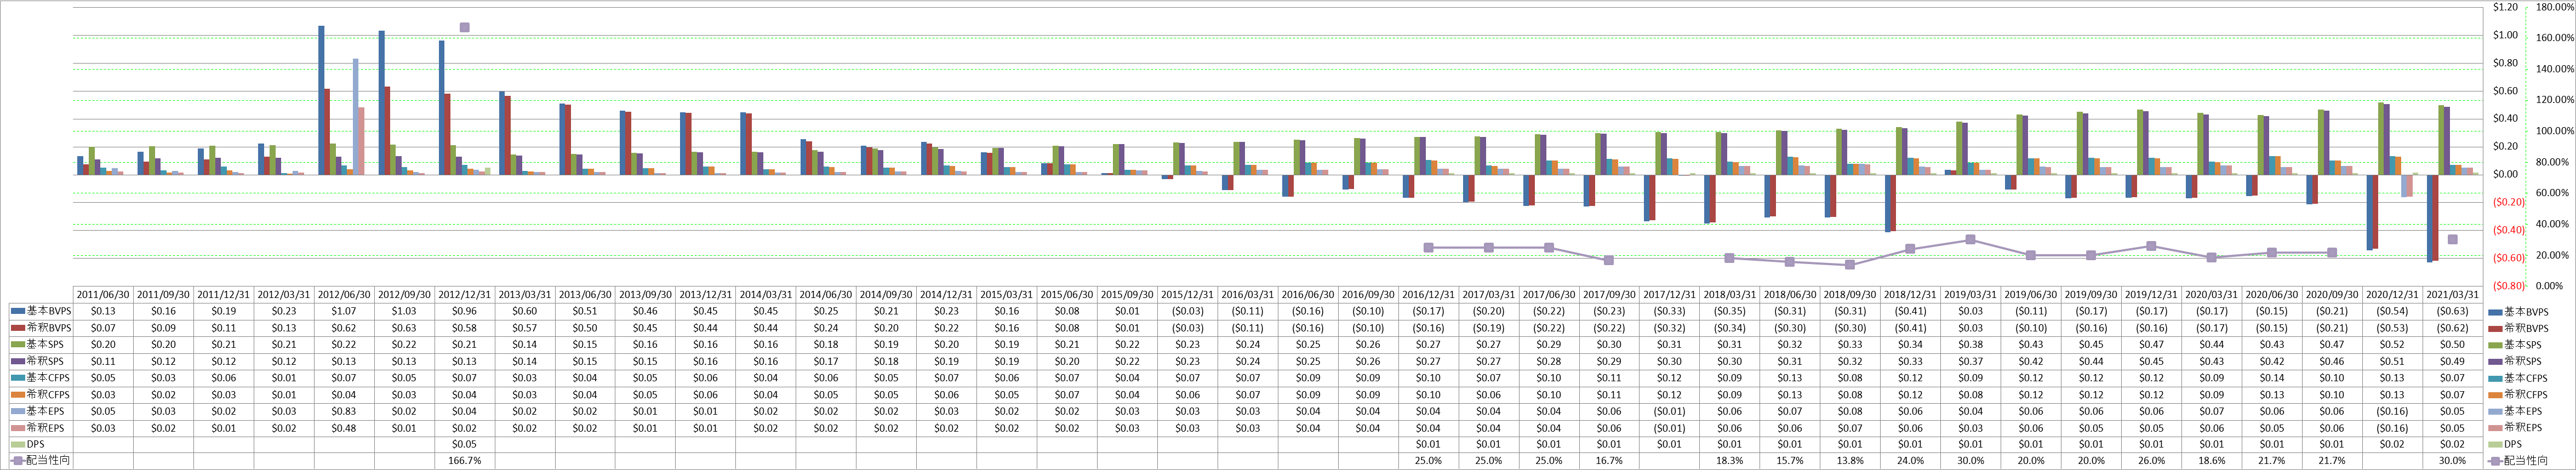The width and height of the screenshot is (2576, 470).
Task: Click the ($0.16) 基本EPS cell for 2020/12/31
Action: pos(2392,411)
